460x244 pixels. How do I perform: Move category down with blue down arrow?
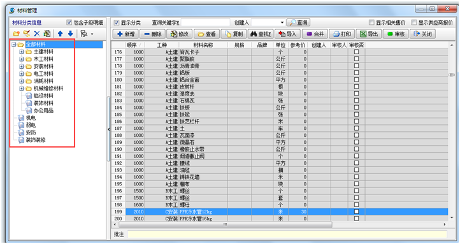pyautogui.click(x=71, y=34)
